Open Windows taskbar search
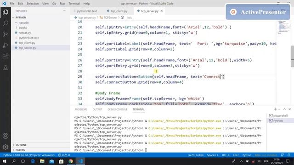This screenshot has height=165, width=294. tap(14, 161)
